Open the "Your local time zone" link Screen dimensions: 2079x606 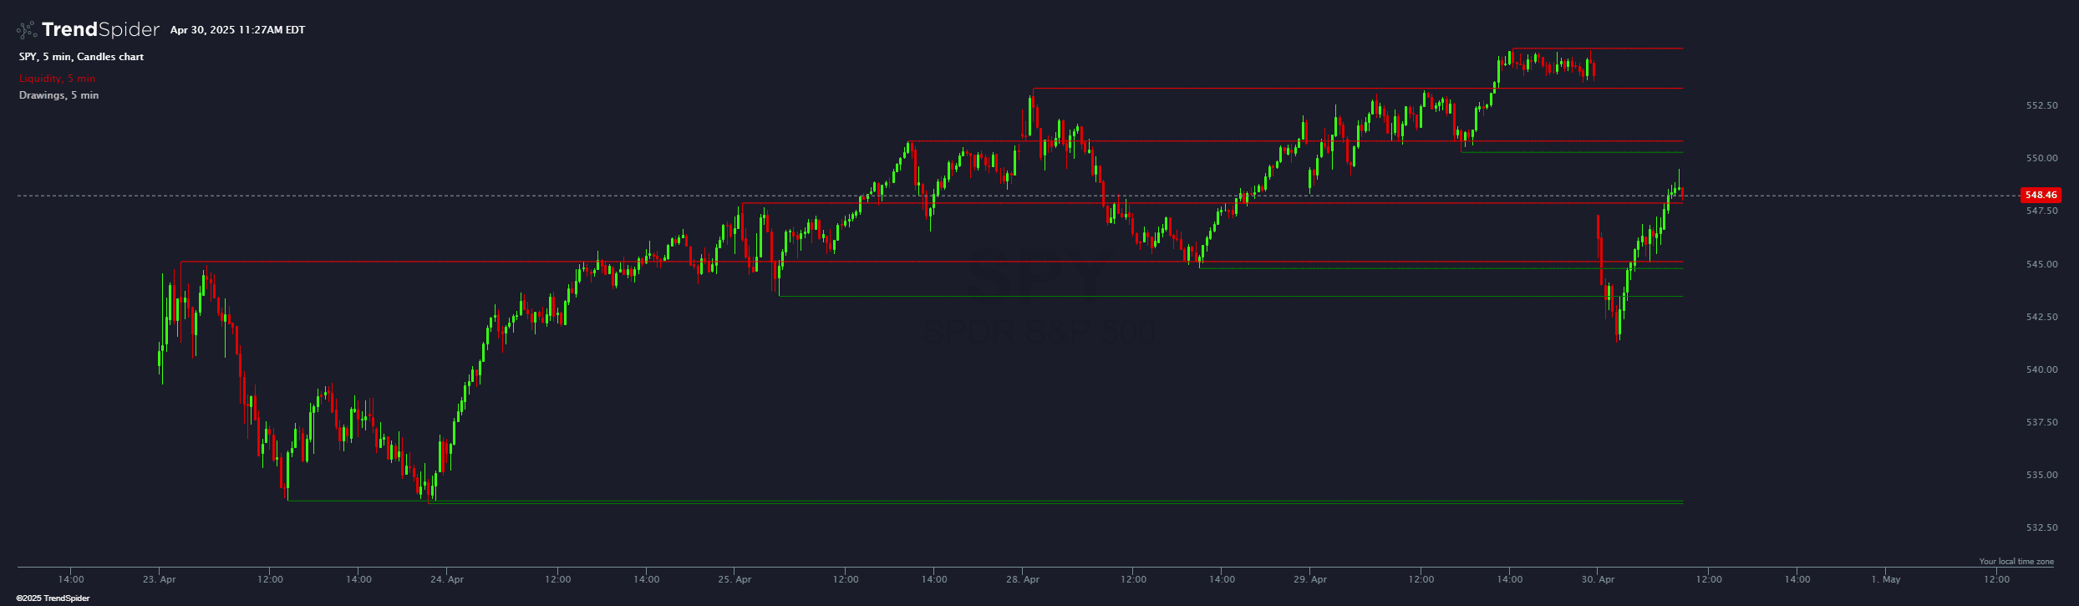point(2015,562)
